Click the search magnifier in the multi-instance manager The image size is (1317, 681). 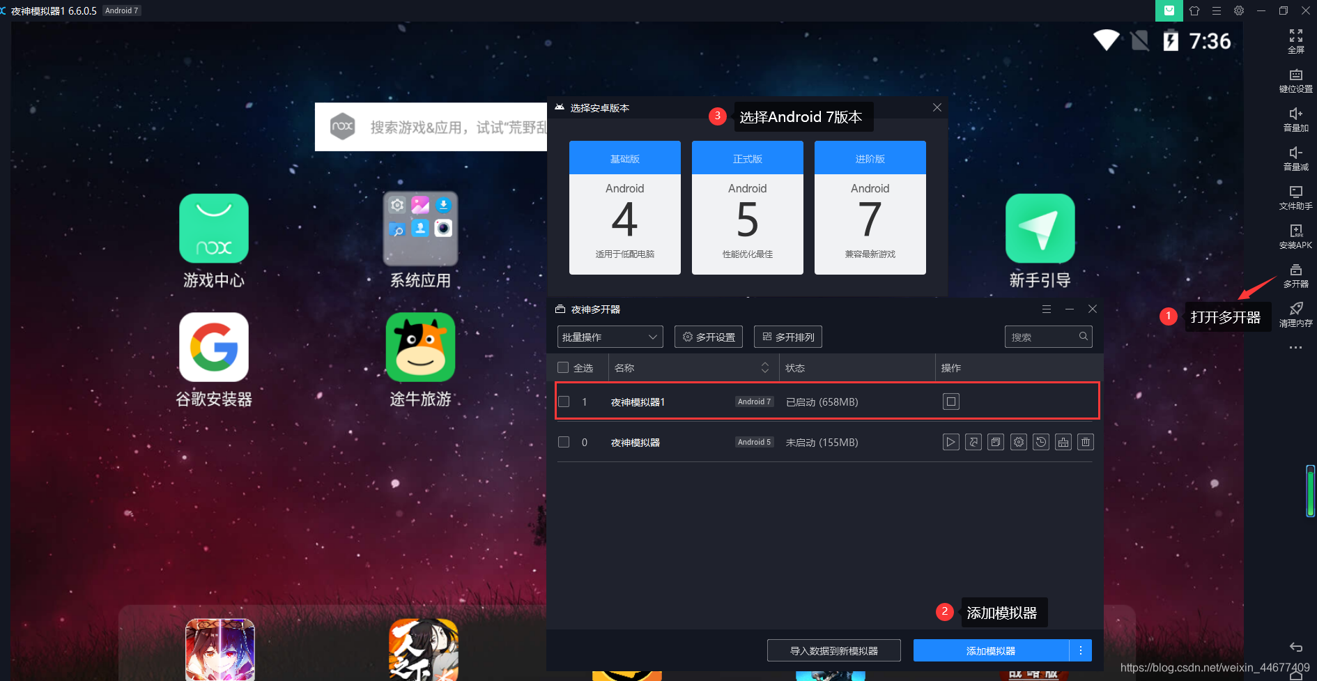pos(1084,337)
